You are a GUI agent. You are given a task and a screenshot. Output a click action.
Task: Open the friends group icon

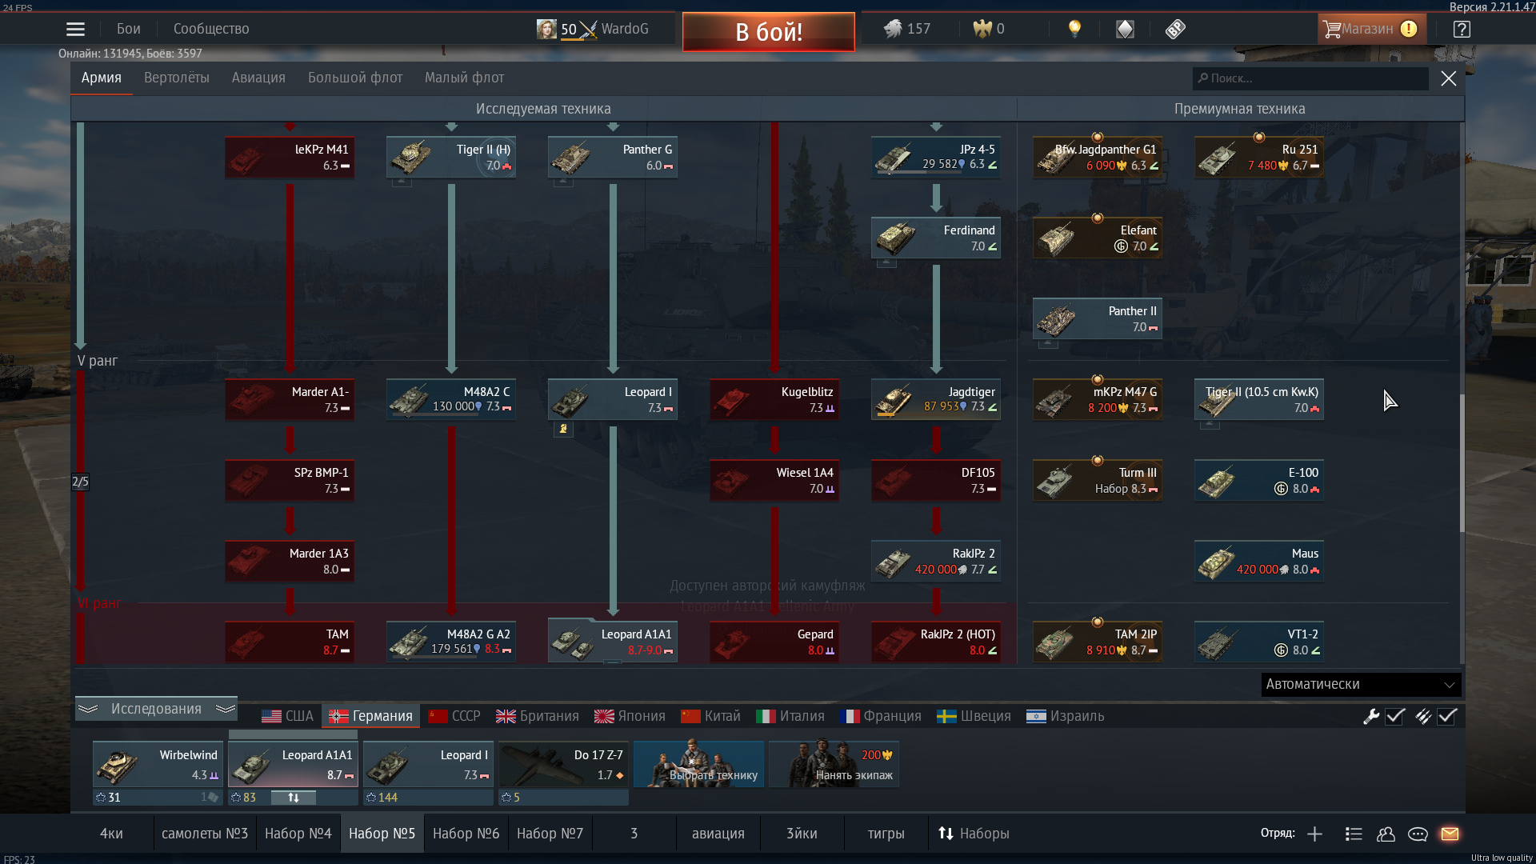(1386, 834)
